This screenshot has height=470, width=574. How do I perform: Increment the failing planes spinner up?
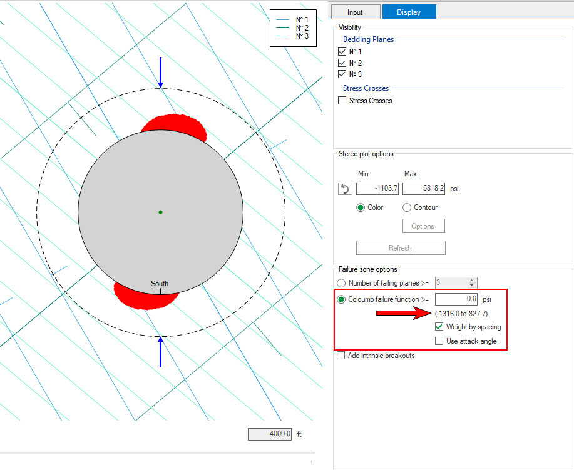click(x=472, y=281)
